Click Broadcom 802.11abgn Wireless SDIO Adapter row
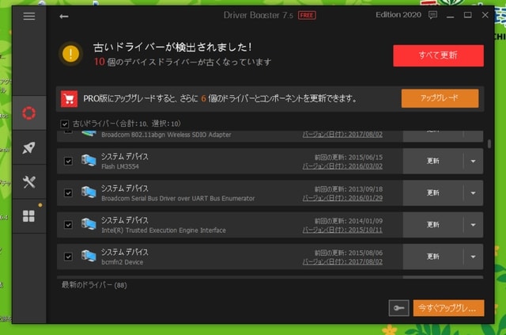 pyautogui.click(x=270, y=135)
